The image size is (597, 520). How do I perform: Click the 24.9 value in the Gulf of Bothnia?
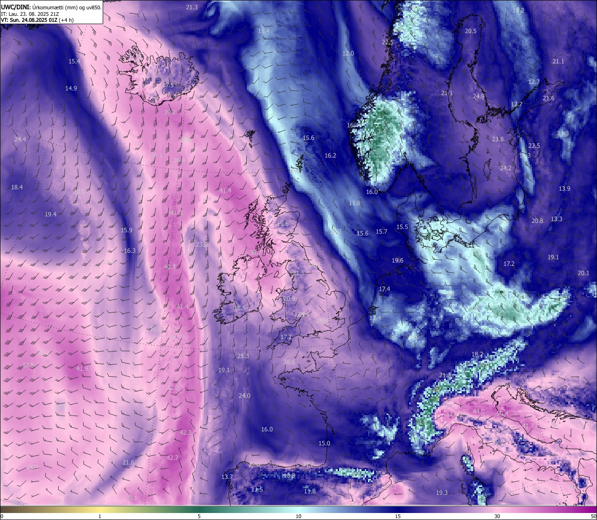(479, 96)
